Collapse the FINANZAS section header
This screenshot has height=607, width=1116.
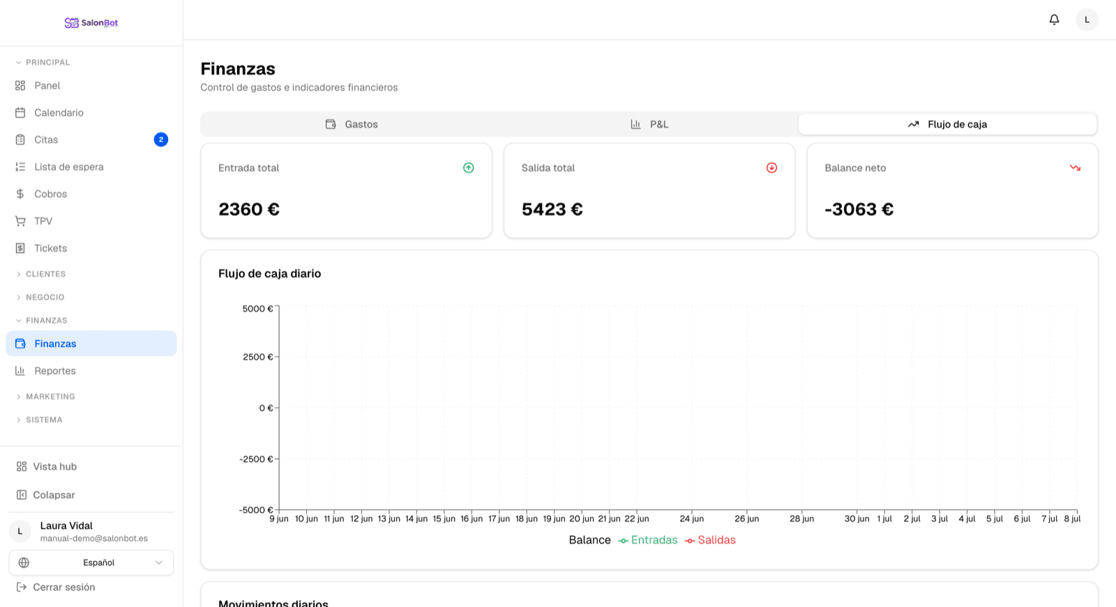pos(41,321)
